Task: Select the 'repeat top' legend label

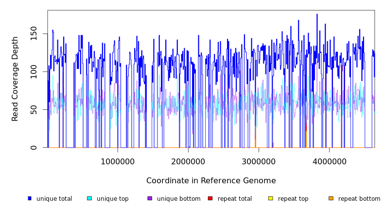Action: click(293, 199)
